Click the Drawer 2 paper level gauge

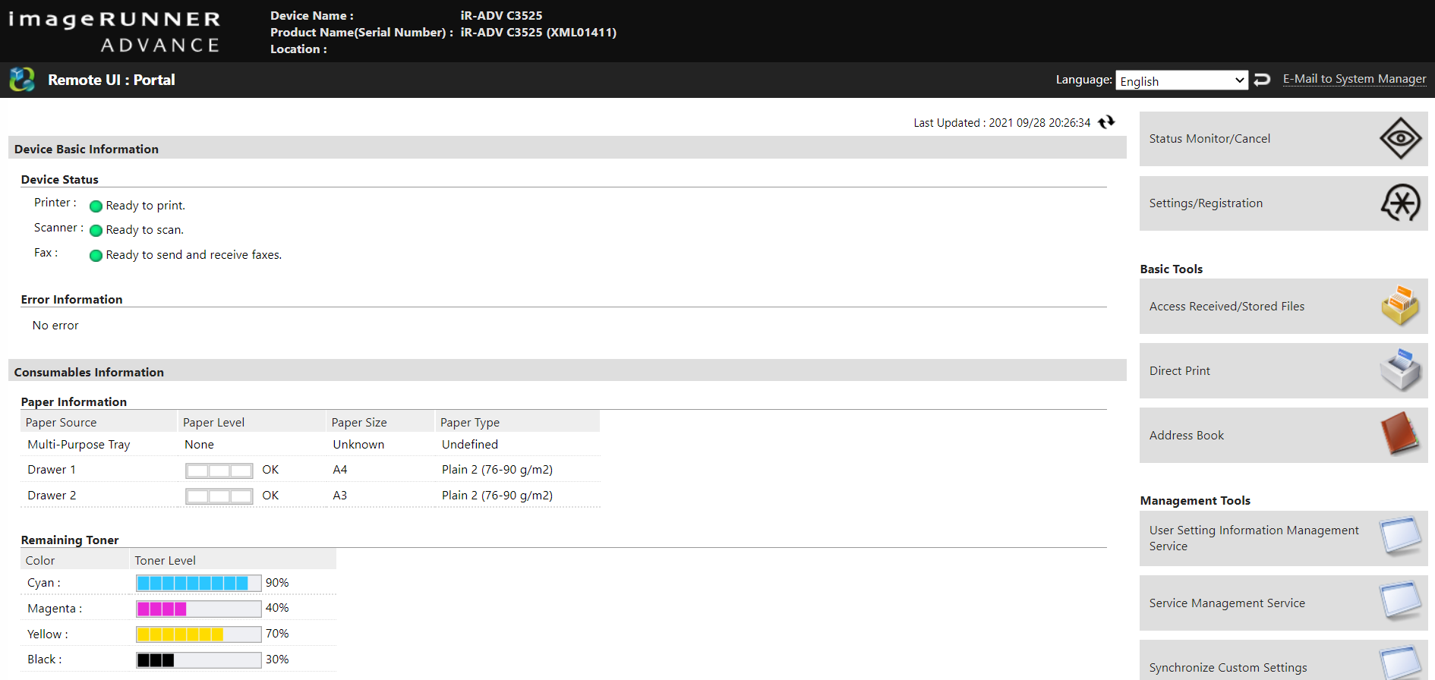pyautogui.click(x=219, y=496)
